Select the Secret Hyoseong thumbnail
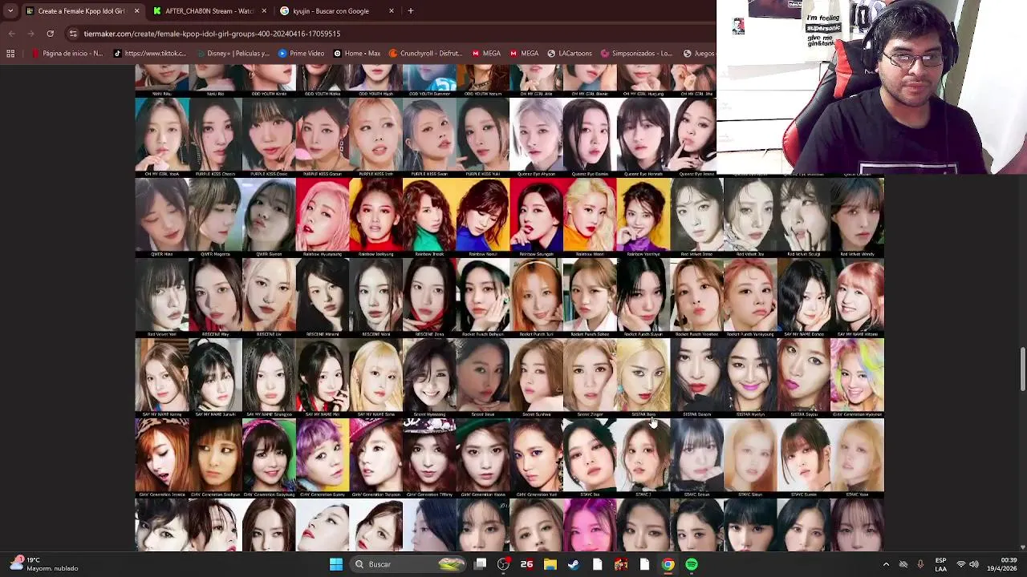 429,377
